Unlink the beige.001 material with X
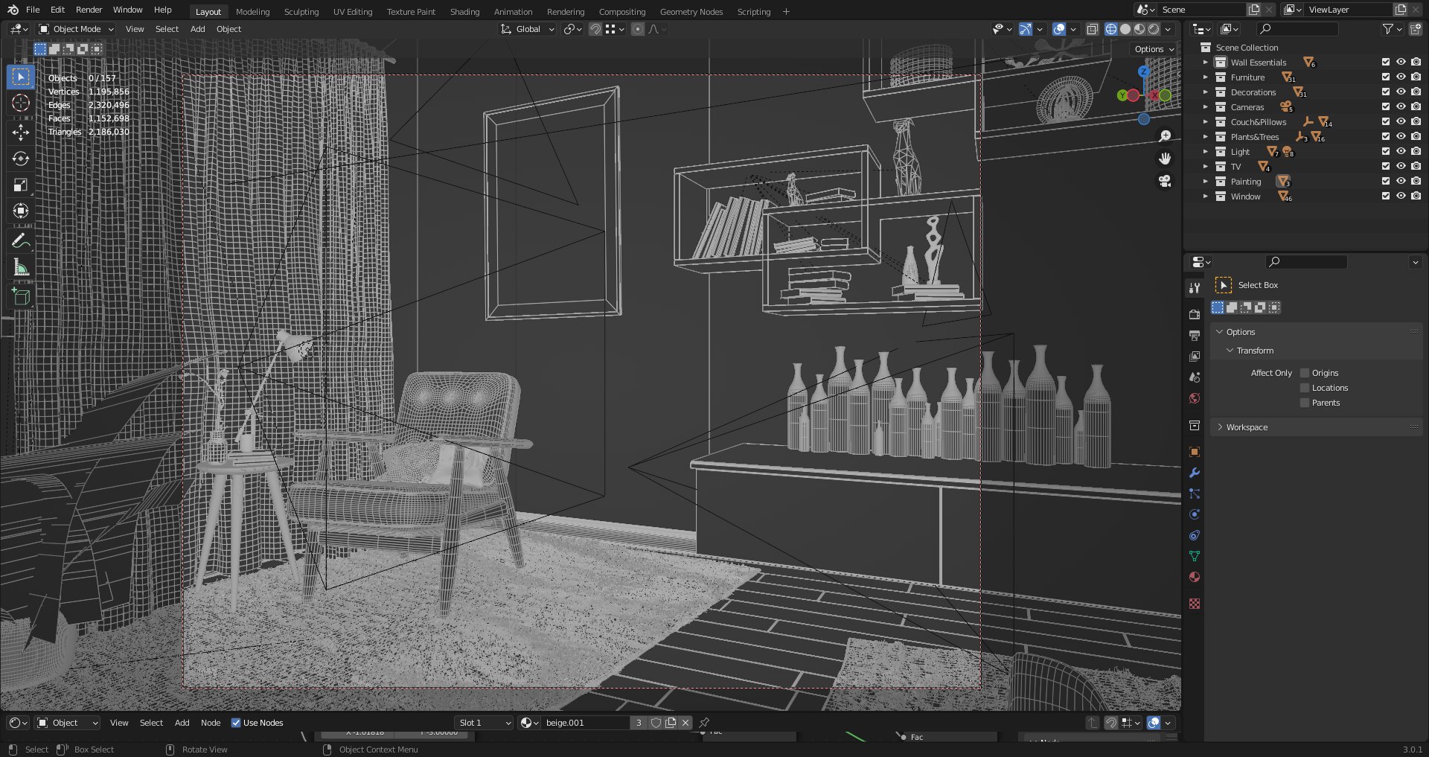Screen dimensions: 1429x757 (x=685, y=723)
